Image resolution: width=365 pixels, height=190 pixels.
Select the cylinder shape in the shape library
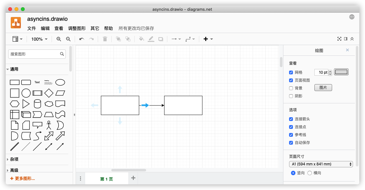tap(37, 104)
